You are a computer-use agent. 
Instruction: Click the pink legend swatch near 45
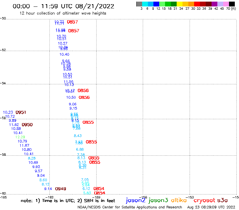click(226, 4)
